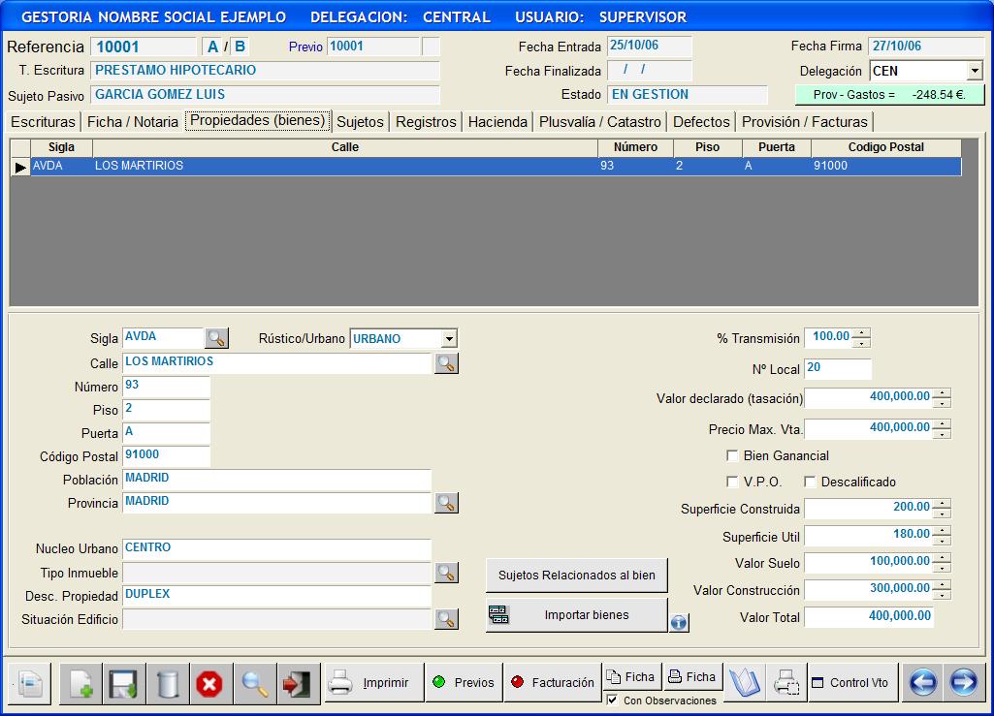The height and width of the screenshot is (716, 994).
Task: Switch to the Escrituras tab
Action: click(x=43, y=122)
